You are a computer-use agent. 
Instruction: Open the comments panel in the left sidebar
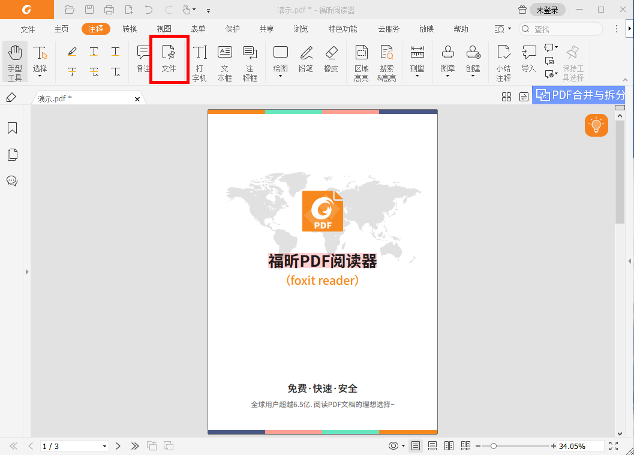(x=12, y=180)
